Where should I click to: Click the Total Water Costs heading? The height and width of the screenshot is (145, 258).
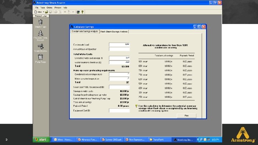(83, 54)
